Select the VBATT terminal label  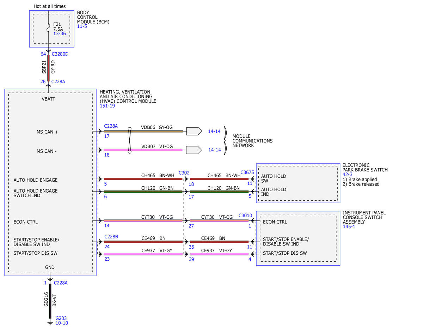tap(48, 99)
